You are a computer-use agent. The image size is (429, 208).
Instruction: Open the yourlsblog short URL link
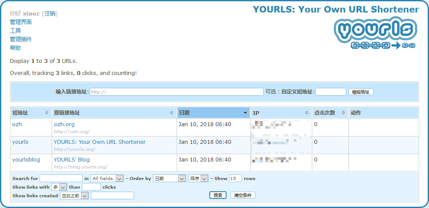(26, 160)
